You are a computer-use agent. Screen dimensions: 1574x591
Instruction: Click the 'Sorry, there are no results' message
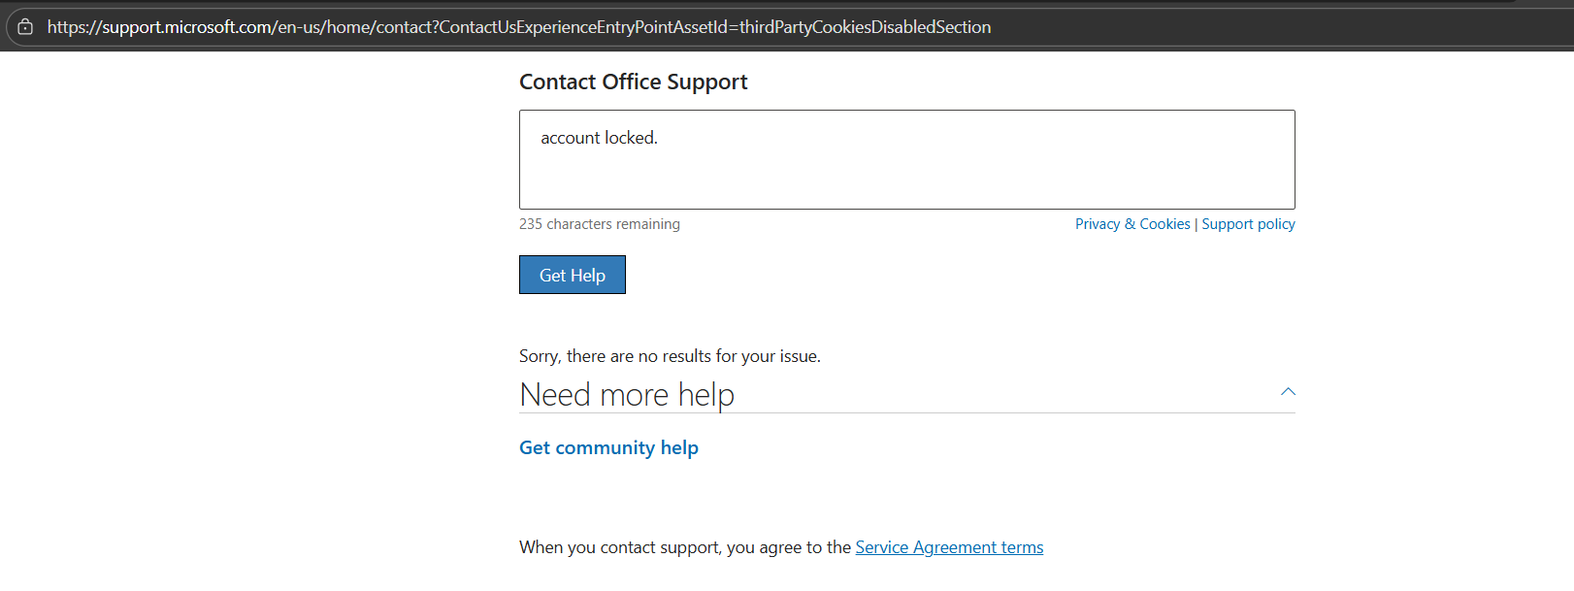pos(670,356)
